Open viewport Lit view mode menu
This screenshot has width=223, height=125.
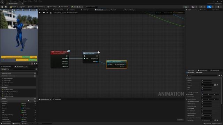coord(15,10)
